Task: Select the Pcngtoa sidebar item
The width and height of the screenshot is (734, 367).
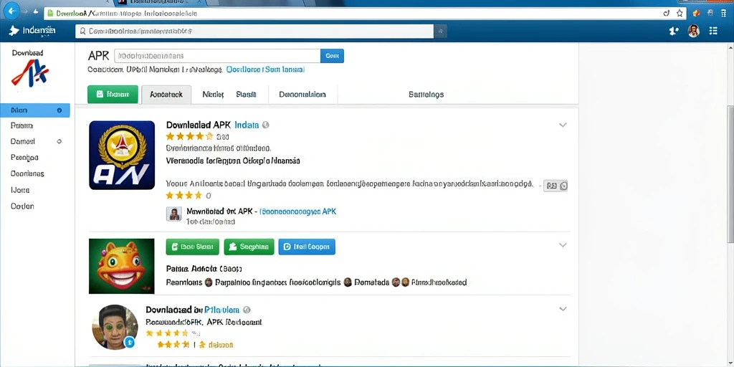Action: click(24, 157)
